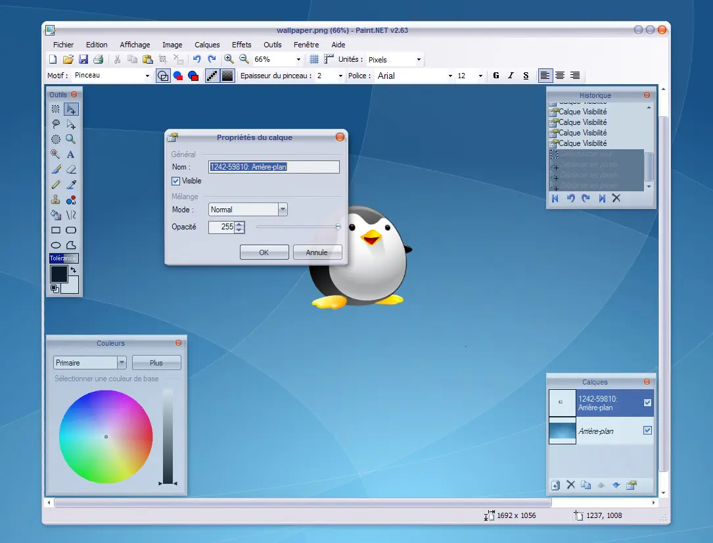Open the font size 12 dropdown

480,76
